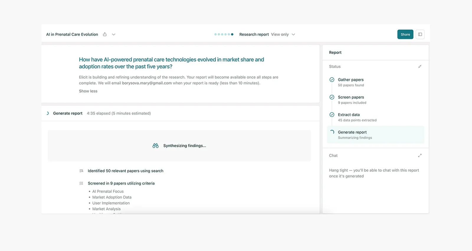Click the Screen papers checkmark icon
472x251 pixels.
[x=332, y=97]
